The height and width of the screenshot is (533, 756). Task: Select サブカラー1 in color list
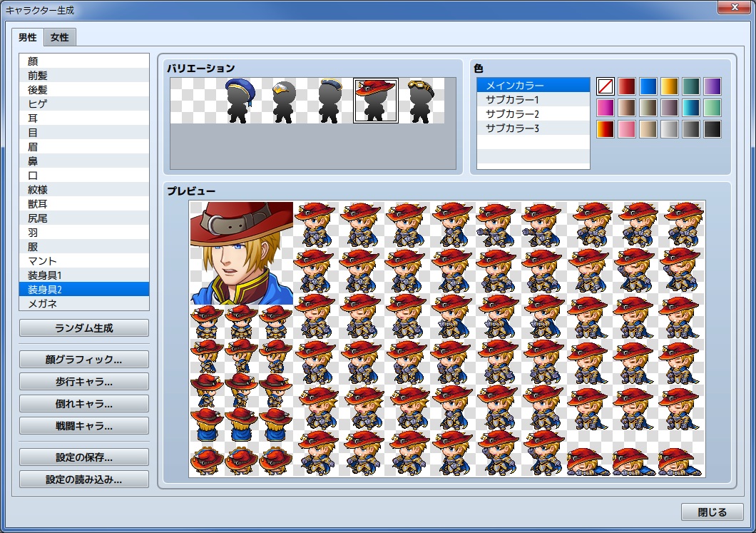[533, 99]
